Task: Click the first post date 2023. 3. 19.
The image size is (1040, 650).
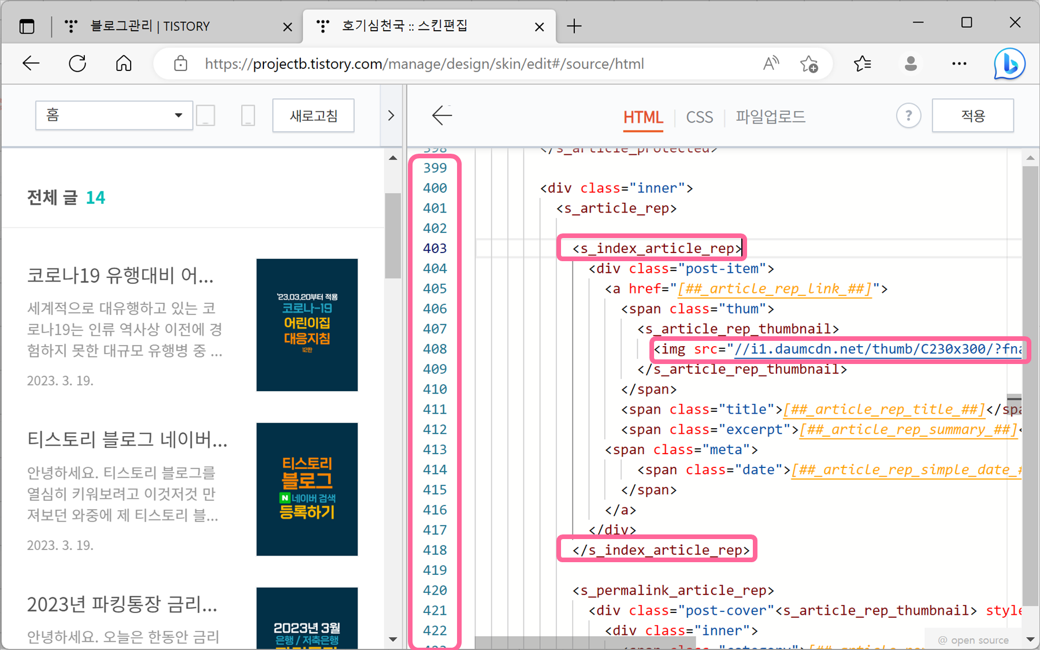Action: (x=60, y=381)
